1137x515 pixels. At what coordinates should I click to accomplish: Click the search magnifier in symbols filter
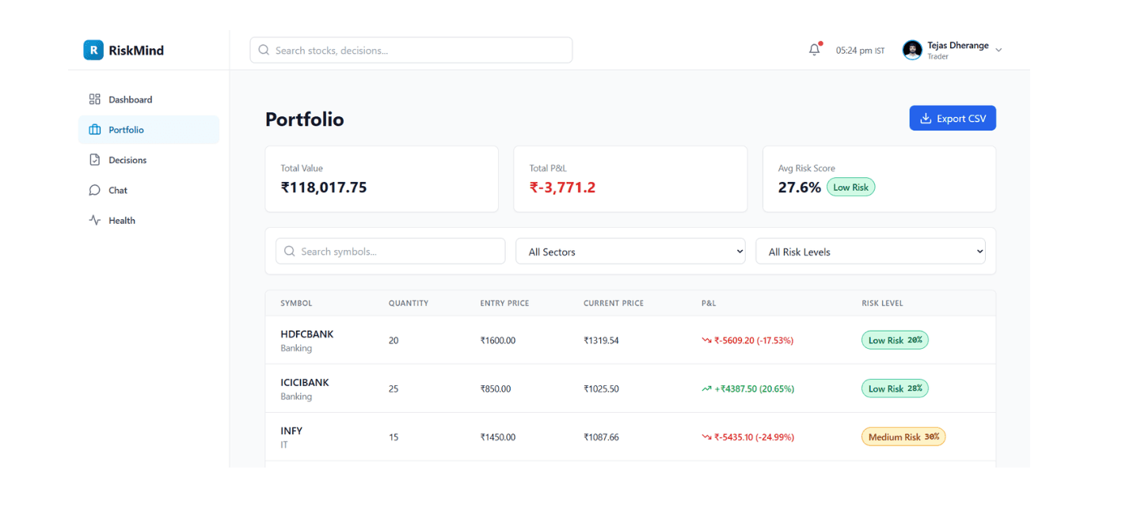(290, 251)
